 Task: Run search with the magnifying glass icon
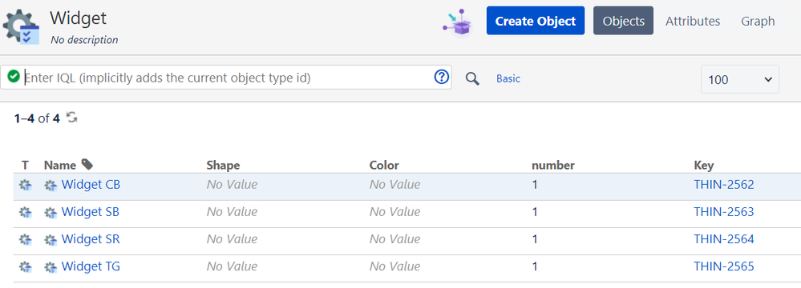tap(472, 78)
